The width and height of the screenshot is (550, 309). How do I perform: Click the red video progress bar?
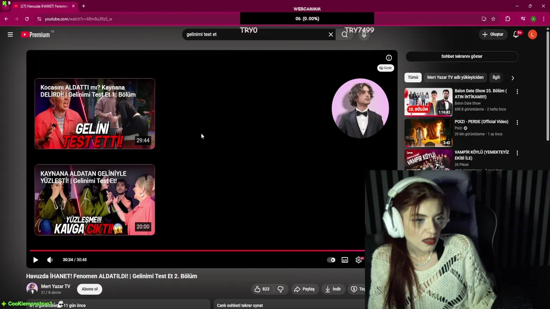click(x=197, y=250)
